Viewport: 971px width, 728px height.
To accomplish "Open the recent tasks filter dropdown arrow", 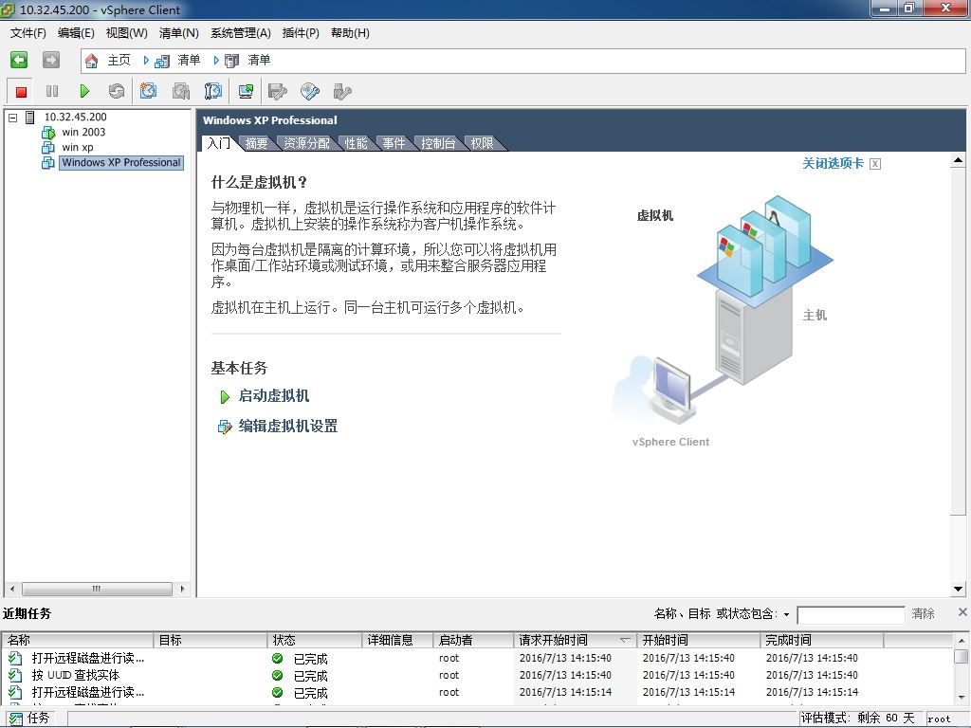I will pyautogui.click(x=786, y=614).
